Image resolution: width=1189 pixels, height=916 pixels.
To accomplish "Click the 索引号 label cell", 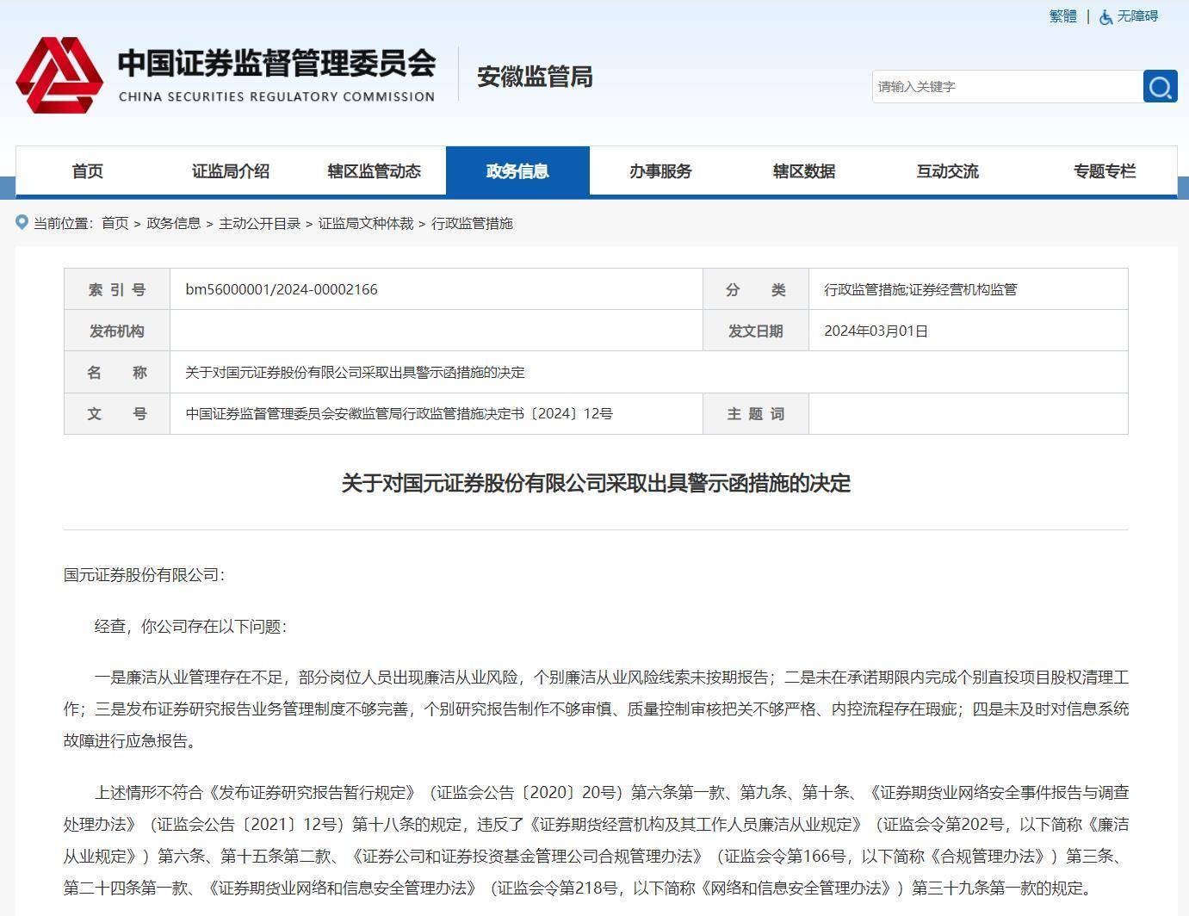I will pos(117,289).
